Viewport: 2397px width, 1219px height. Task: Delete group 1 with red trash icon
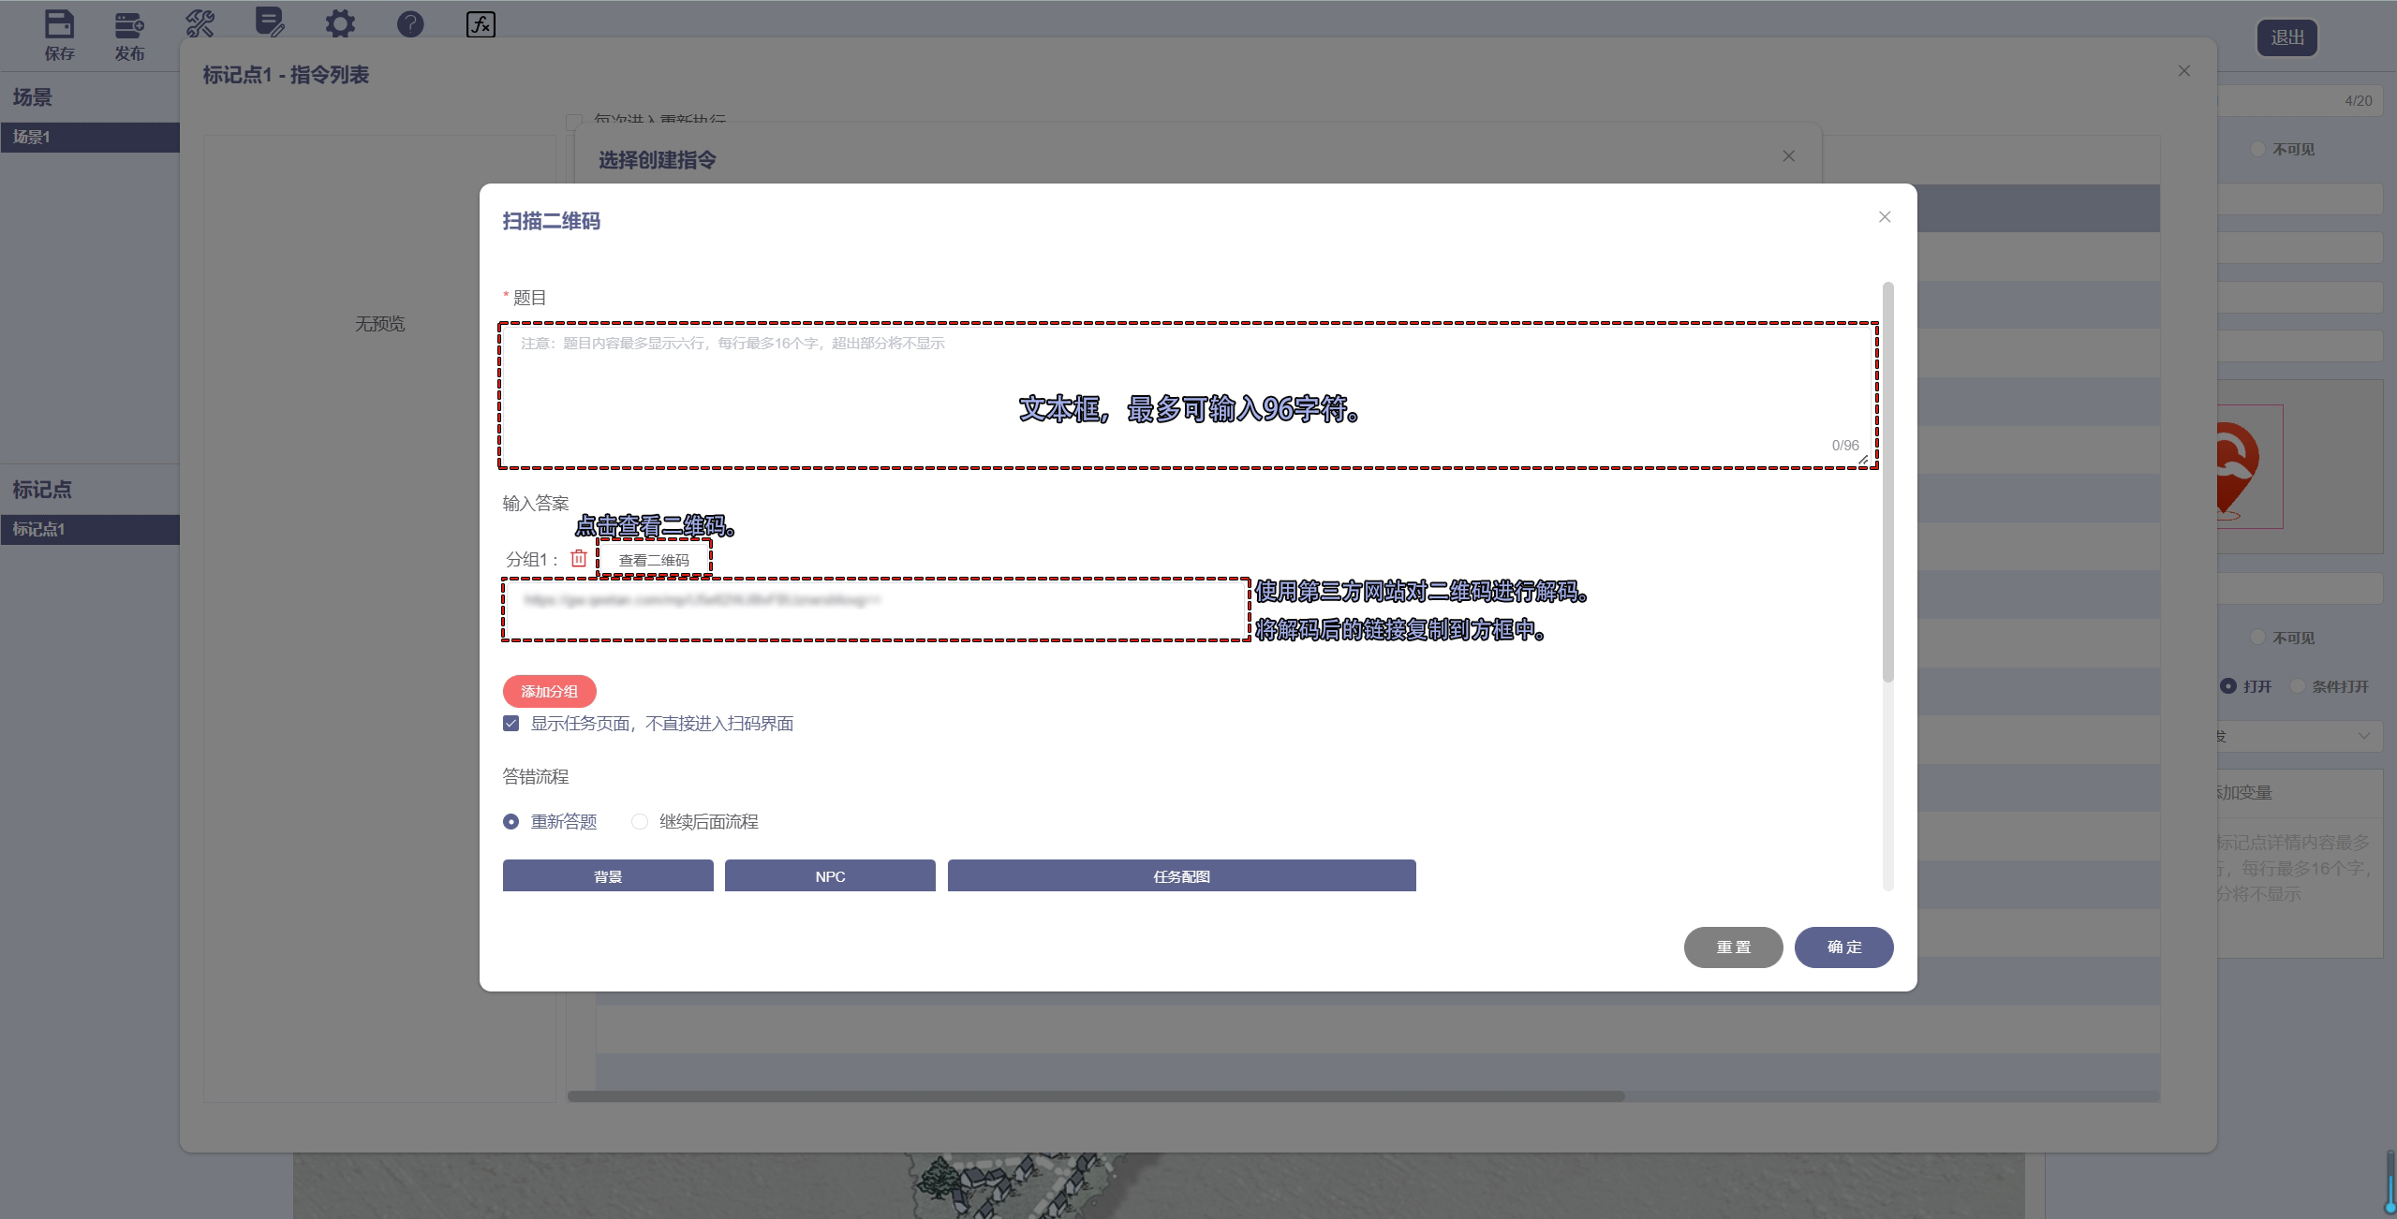pyautogui.click(x=579, y=558)
